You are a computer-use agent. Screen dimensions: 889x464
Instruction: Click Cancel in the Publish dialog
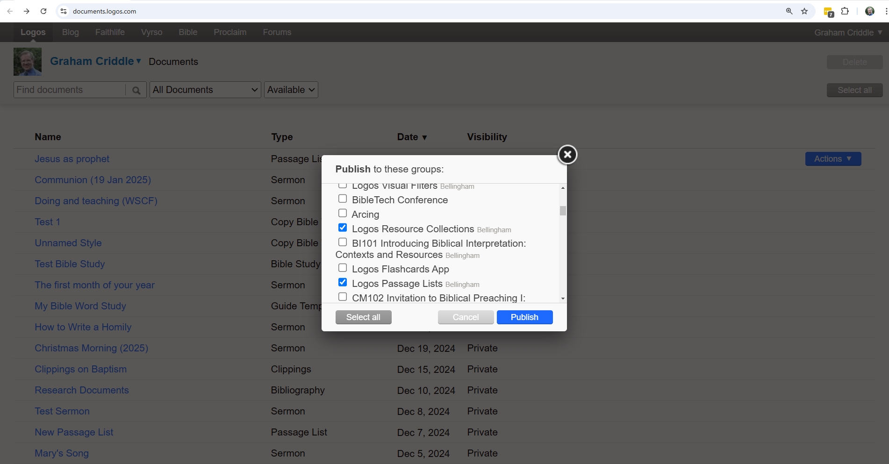tap(466, 317)
